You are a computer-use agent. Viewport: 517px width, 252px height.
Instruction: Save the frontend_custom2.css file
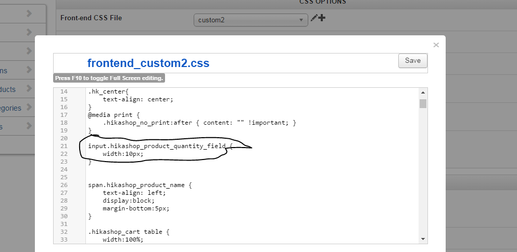coord(412,61)
